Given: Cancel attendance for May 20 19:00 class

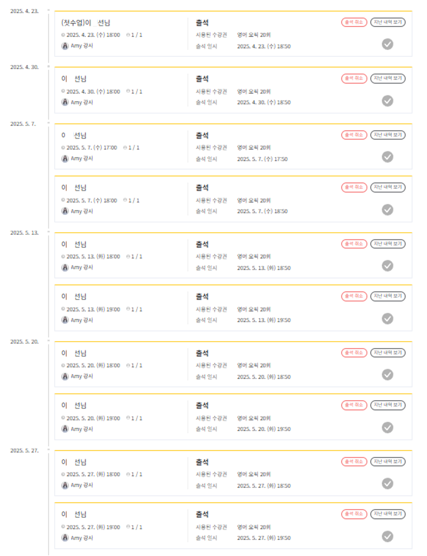Looking at the screenshot, I should 354,405.
